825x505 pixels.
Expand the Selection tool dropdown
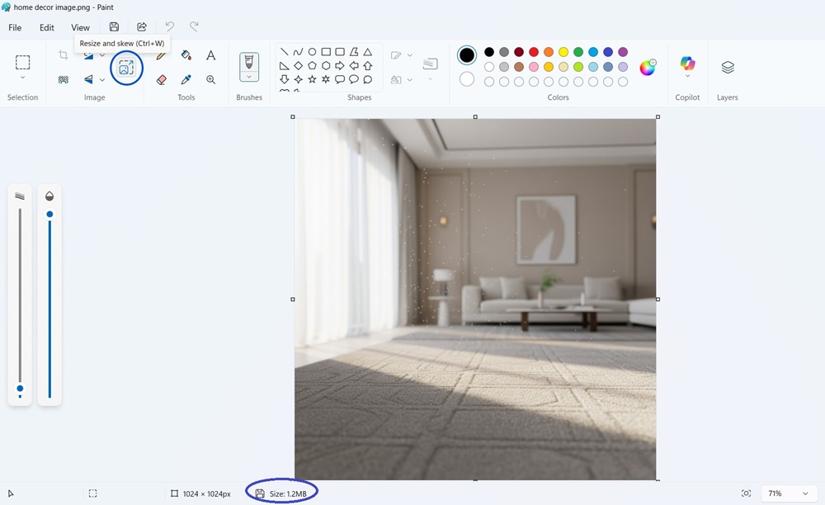pyautogui.click(x=22, y=78)
